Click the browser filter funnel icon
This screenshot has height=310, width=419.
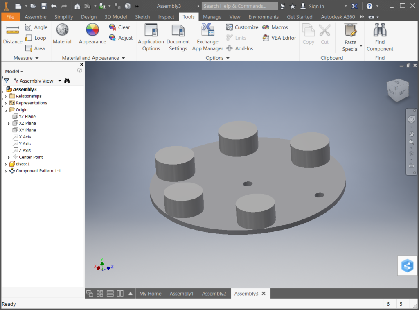tap(7, 81)
